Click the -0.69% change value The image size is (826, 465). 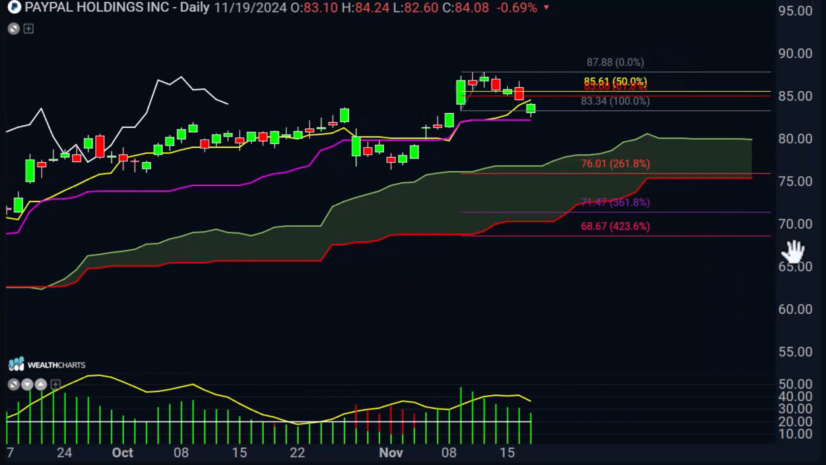coord(517,8)
